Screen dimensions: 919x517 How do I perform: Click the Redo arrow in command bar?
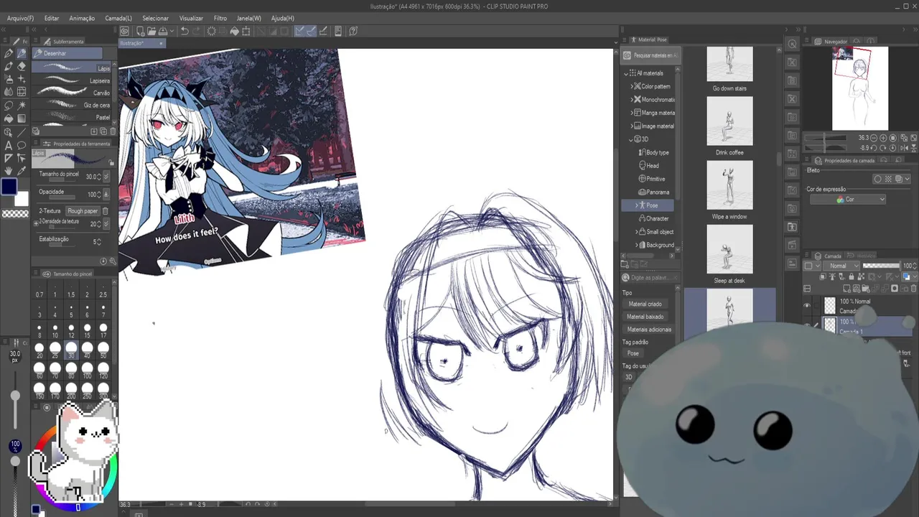(x=197, y=31)
